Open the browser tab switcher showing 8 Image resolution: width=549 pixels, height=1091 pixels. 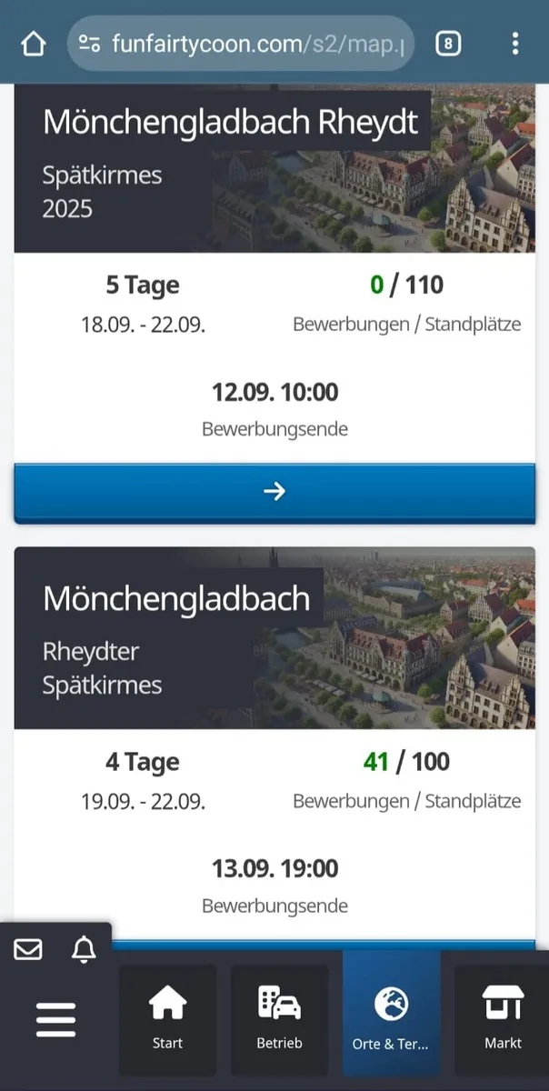[x=448, y=44]
